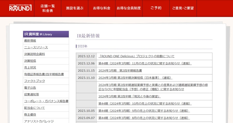Open 連結業績予想と実績との差異 notice link
233x123 pixels.
(x=153, y=87)
